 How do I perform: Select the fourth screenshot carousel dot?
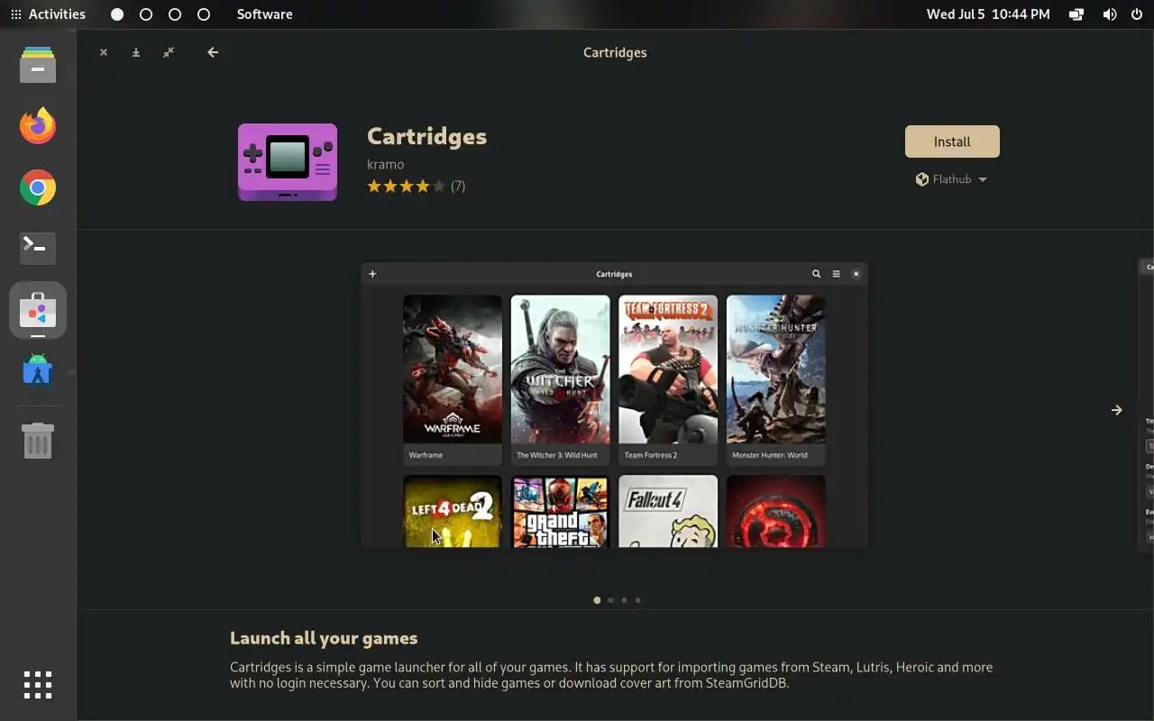click(x=637, y=600)
